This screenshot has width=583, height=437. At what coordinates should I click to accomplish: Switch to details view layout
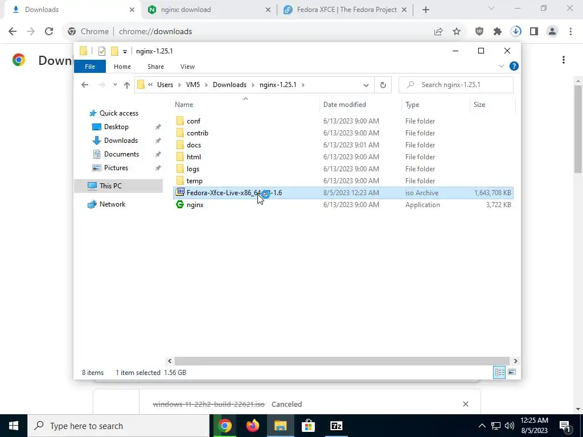(499, 372)
